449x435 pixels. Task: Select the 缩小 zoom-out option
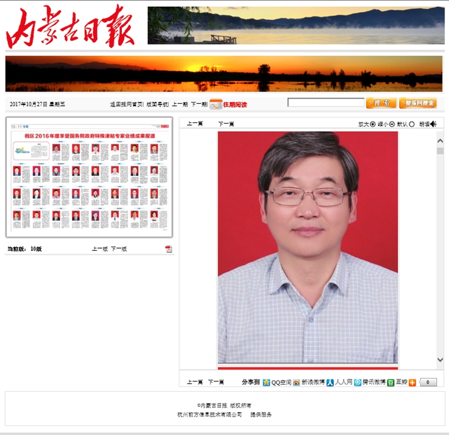(x=392, y=124)
